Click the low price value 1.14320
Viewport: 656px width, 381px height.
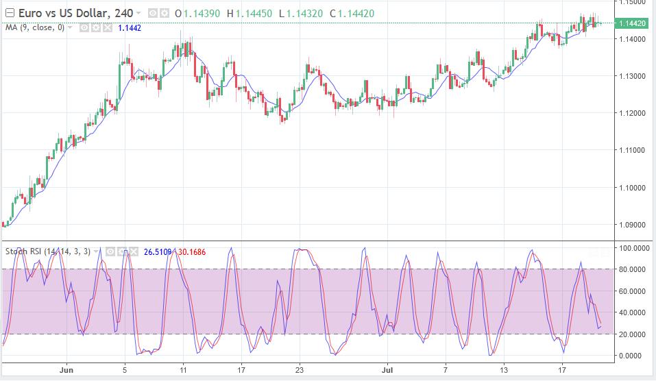(304, 14)
